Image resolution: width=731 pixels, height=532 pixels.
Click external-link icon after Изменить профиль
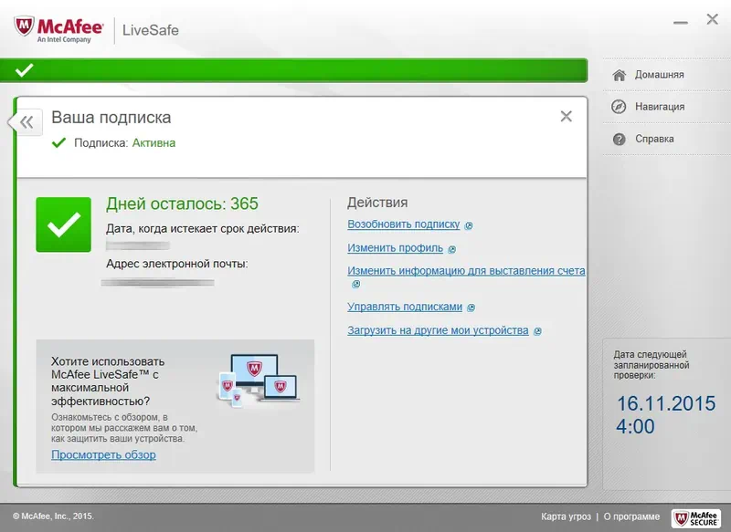[x=451, y=249]
